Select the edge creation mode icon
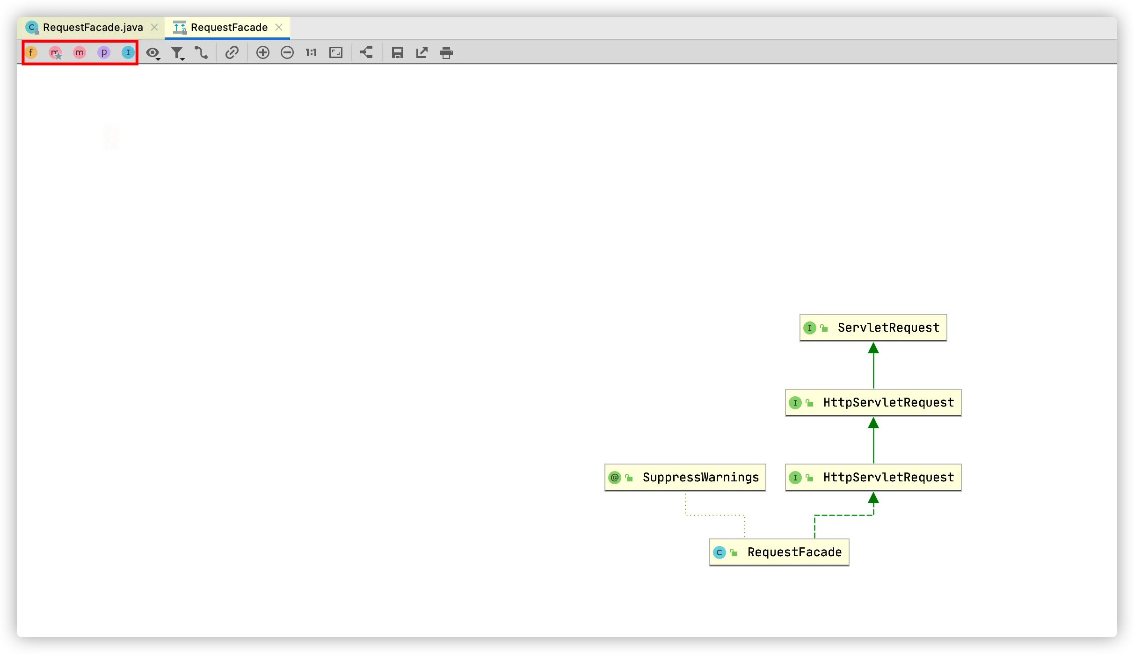Viewport: 1134px width, 654px height. (x=201, y=52)
